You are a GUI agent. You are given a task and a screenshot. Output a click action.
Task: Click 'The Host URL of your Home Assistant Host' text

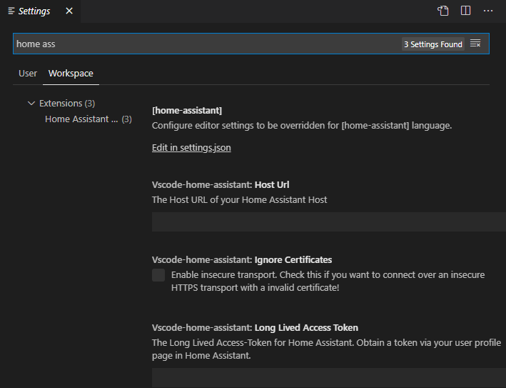tap(240, 199)
